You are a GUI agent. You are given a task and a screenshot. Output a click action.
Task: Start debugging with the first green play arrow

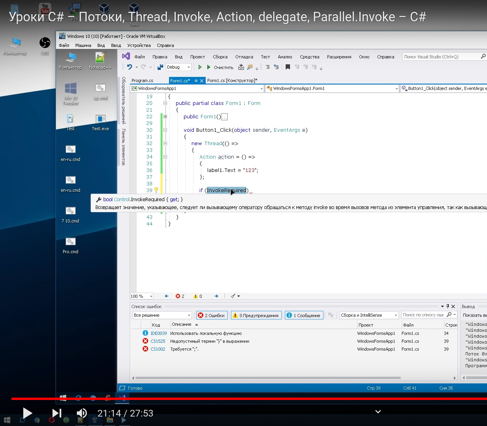pos(200,67)
